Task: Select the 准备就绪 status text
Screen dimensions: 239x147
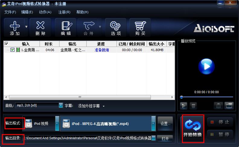Action: click(x=102, y=50)
